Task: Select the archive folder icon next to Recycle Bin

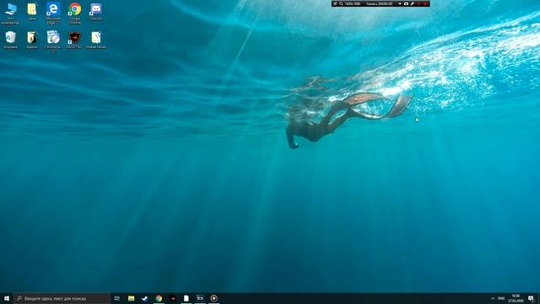Action: (32, 40)
